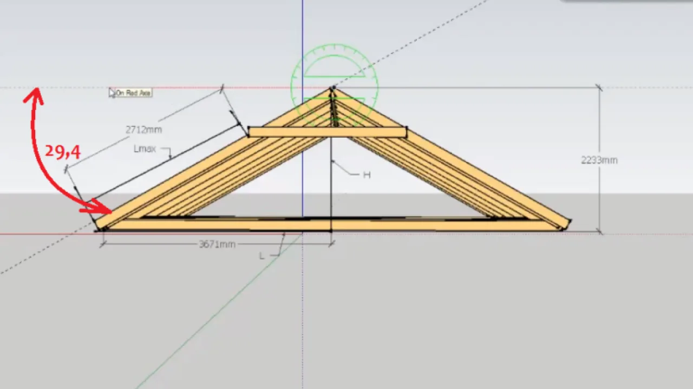Image resolution: width=693 pixels, height=389 pixels.
Task: Click the apex point of the truss
Action: (333, 88)
